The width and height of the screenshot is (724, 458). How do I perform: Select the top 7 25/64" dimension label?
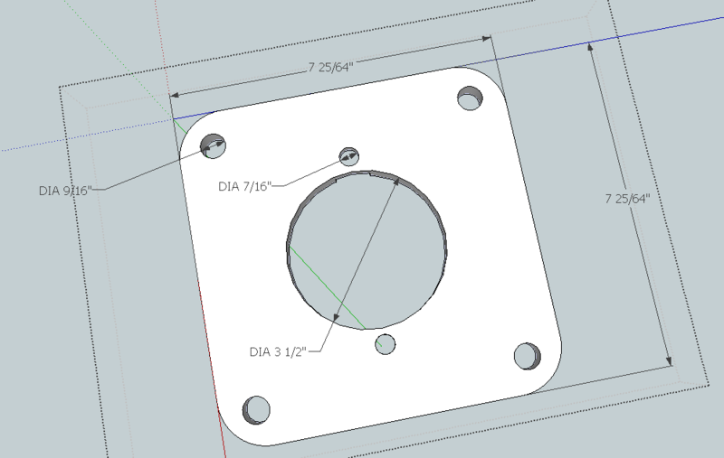[330, 67]
